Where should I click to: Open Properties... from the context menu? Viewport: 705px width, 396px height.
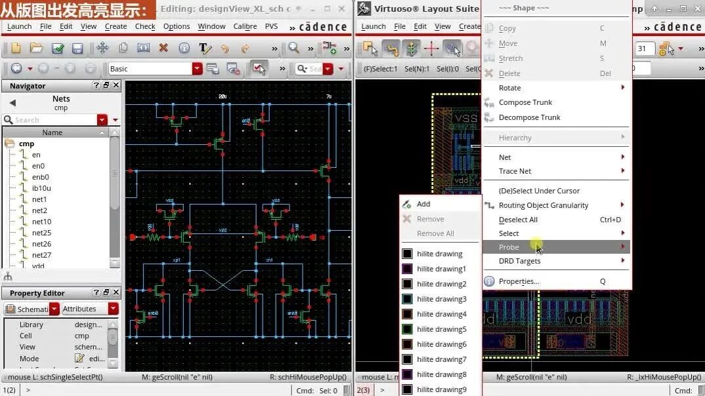click(557, 281)
